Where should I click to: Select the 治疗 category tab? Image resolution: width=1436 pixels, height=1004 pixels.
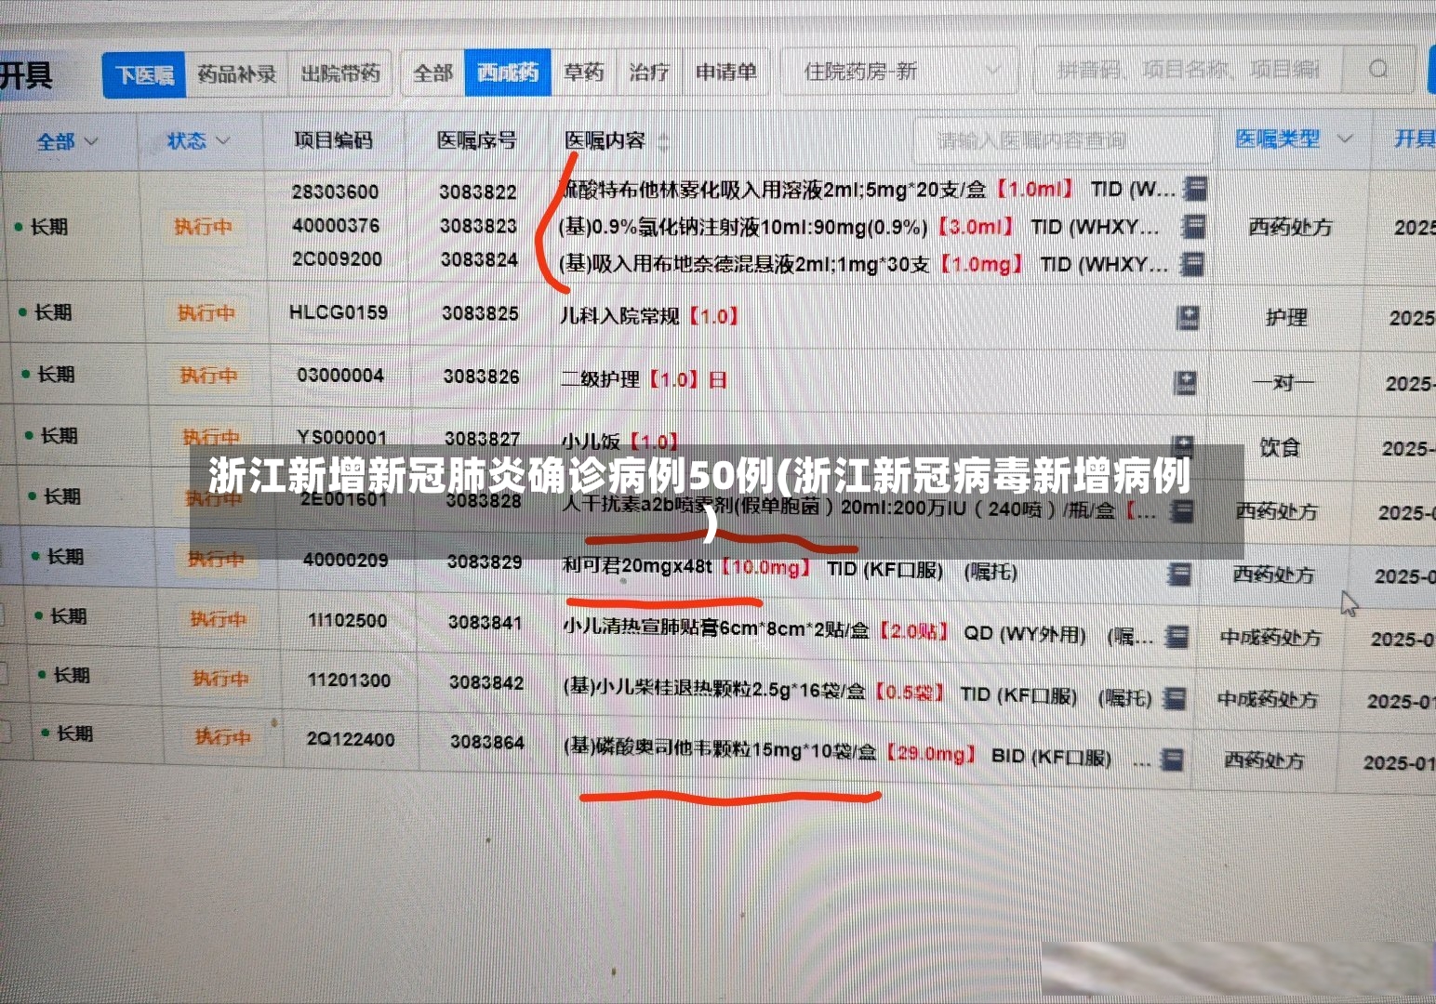(649, 72)
